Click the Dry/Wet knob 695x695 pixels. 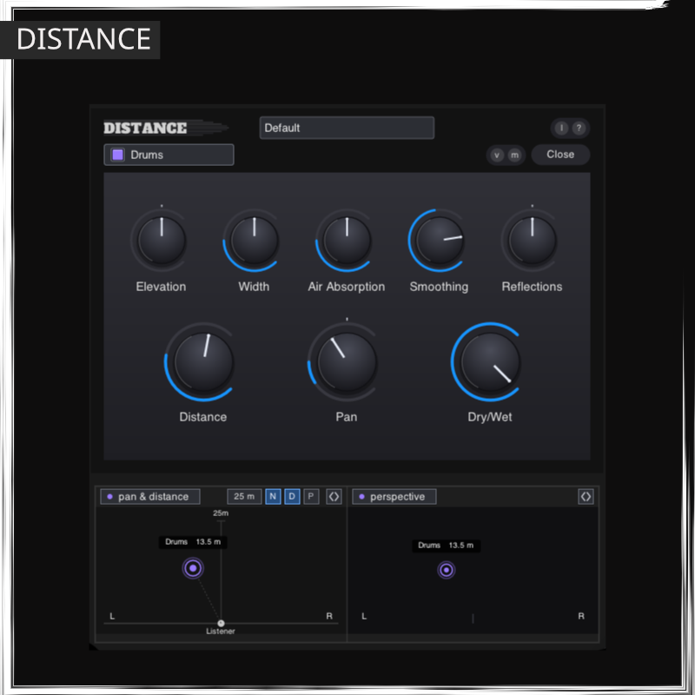coord(490,361)
